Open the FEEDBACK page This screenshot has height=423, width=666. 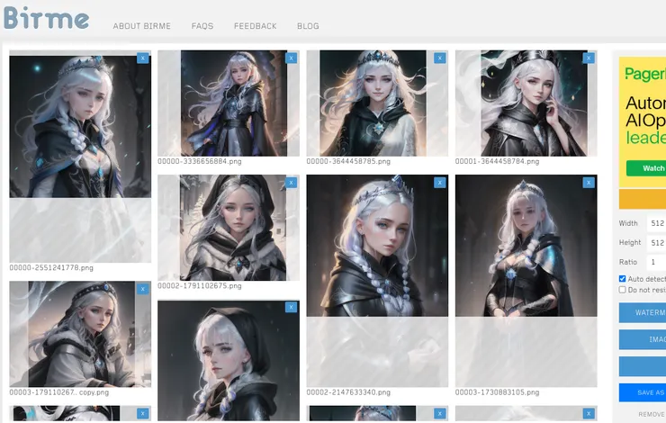(x=256, y=26)
